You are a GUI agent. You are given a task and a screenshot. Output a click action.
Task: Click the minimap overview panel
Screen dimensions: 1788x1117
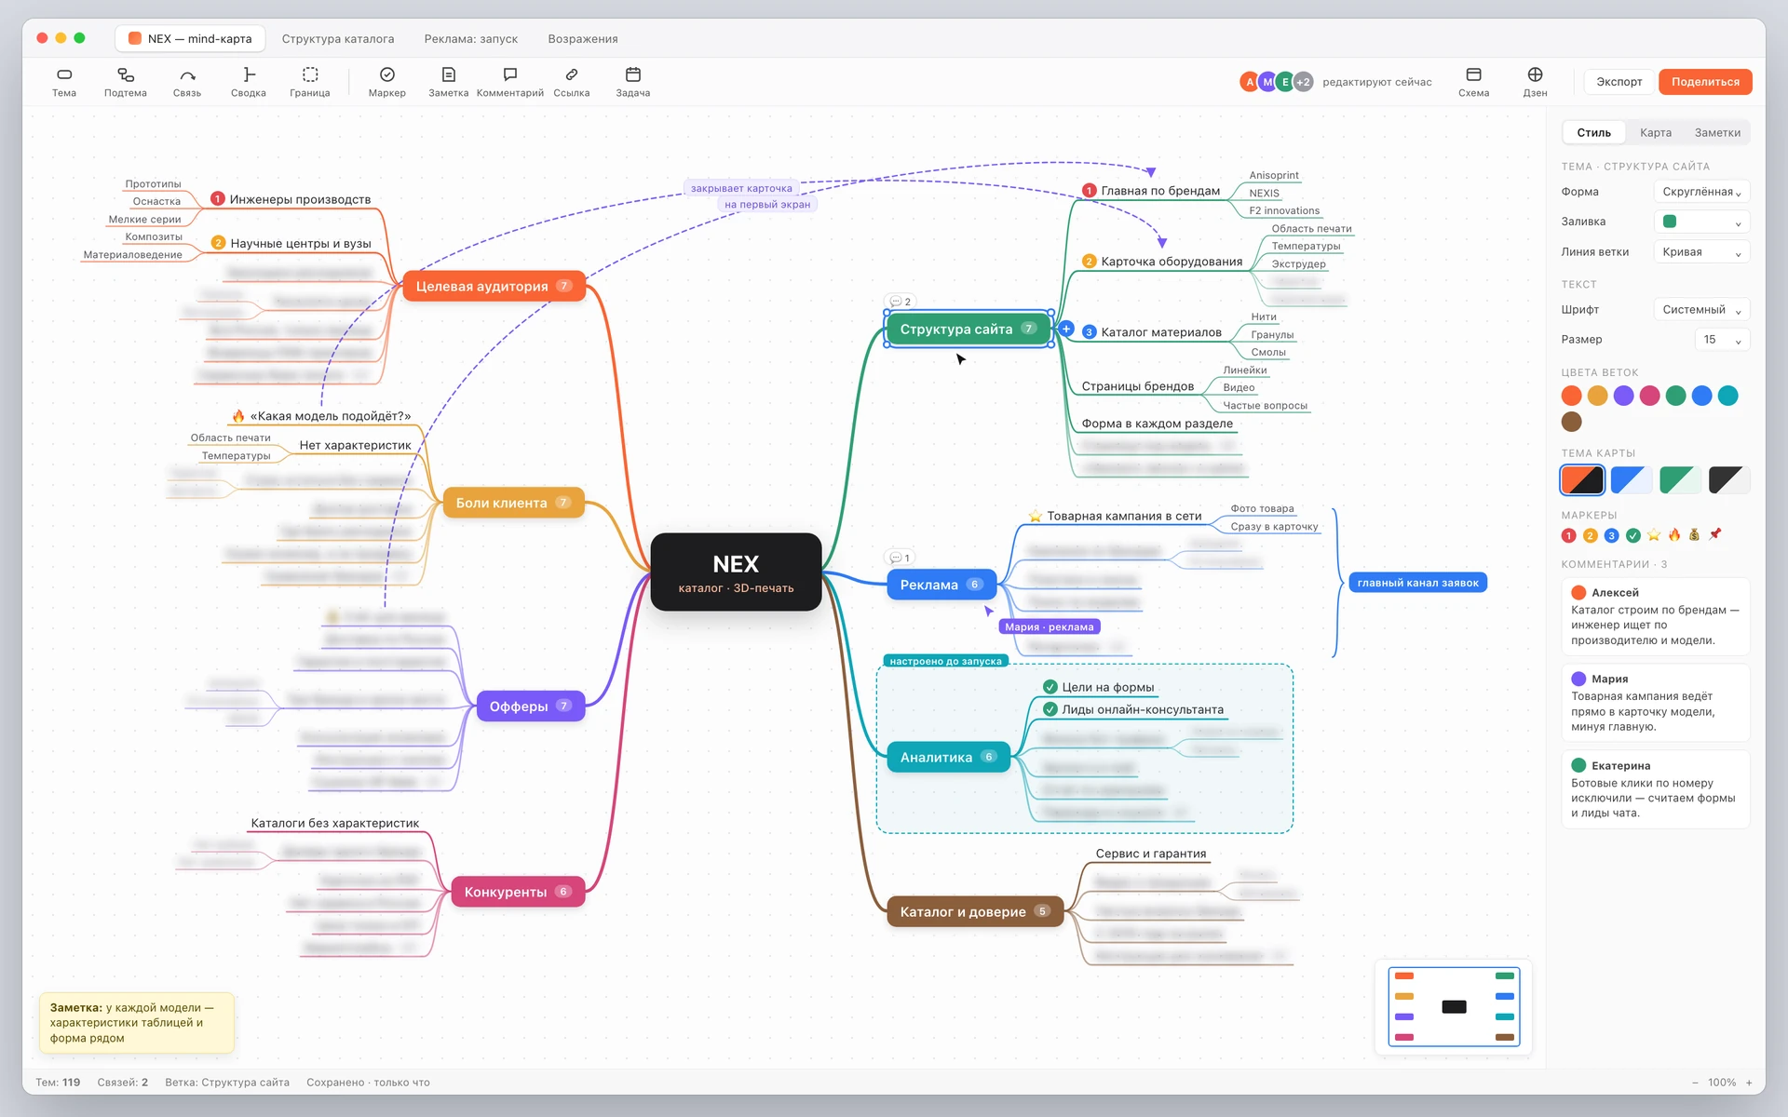(x=1454, y=1007)
